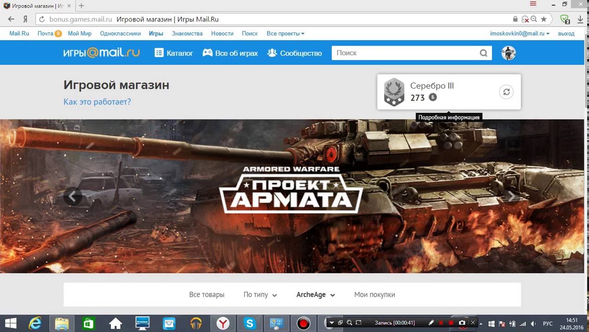The height and width of the screenshot is (332, 589).
Task: Open Как это работает? link
Action: point(97,101)
